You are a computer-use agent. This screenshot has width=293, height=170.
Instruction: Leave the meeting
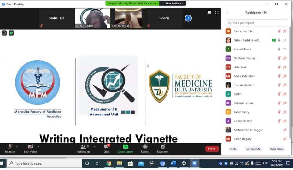tap(212, 149)
